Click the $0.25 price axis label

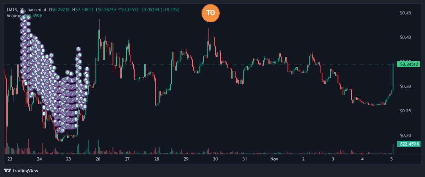coord(406,111)
